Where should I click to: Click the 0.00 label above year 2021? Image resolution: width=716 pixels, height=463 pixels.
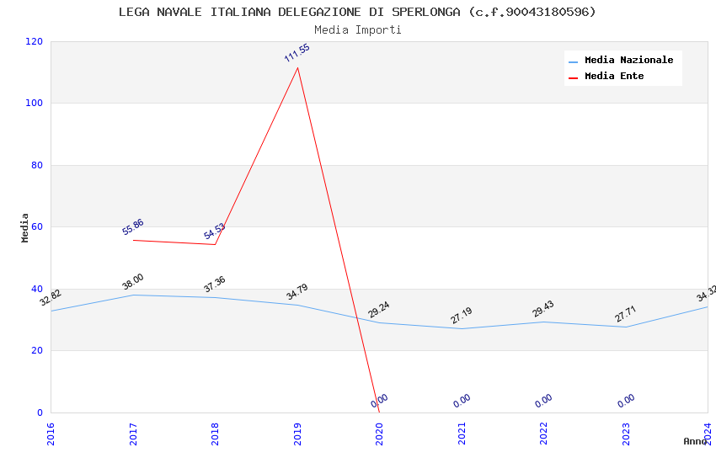point(462,401)
